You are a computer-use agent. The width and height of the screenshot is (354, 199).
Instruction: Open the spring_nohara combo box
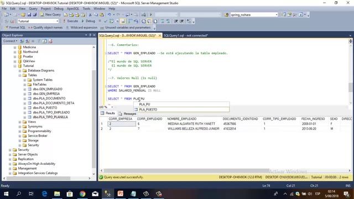pyautogui.click(x=277, y=15)
